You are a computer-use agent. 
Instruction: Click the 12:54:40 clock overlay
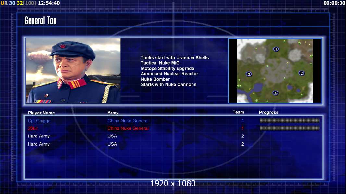click(49, 3)
